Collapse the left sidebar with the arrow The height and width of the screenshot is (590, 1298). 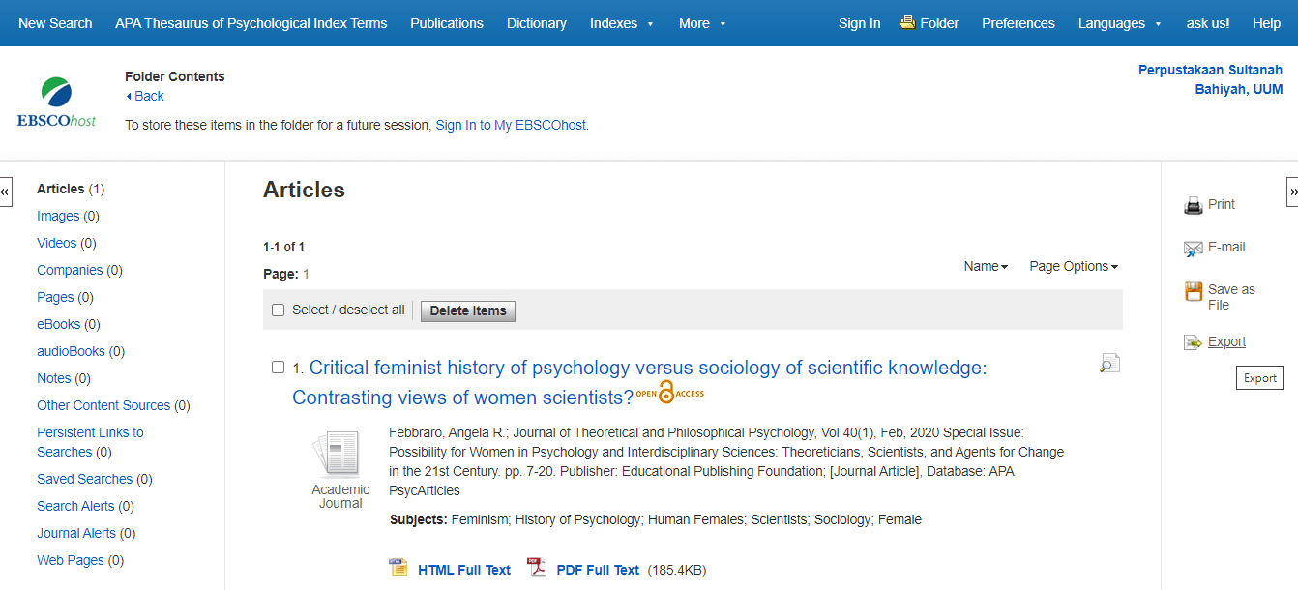[6, 192]
